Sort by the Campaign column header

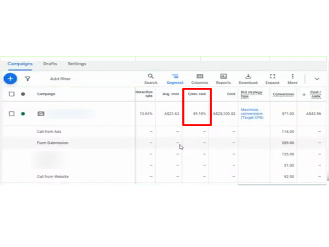pos(46,94)
